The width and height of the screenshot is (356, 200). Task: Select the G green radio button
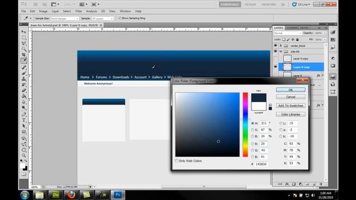tap(253, 150)
